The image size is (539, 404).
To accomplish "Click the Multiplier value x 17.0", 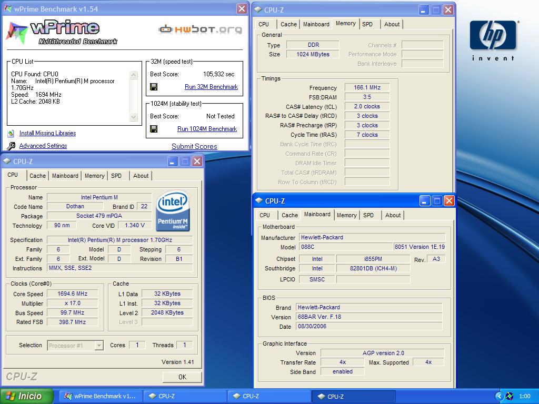I will click(x=73, y=304).
